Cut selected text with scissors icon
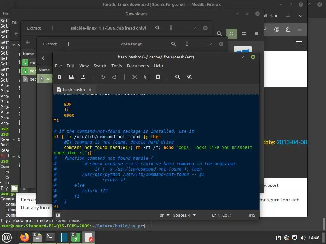 tap(135, 77)
